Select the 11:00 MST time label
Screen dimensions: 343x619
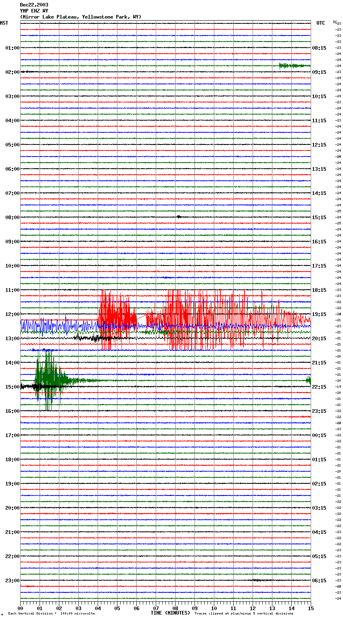click(x=13, y=290)
